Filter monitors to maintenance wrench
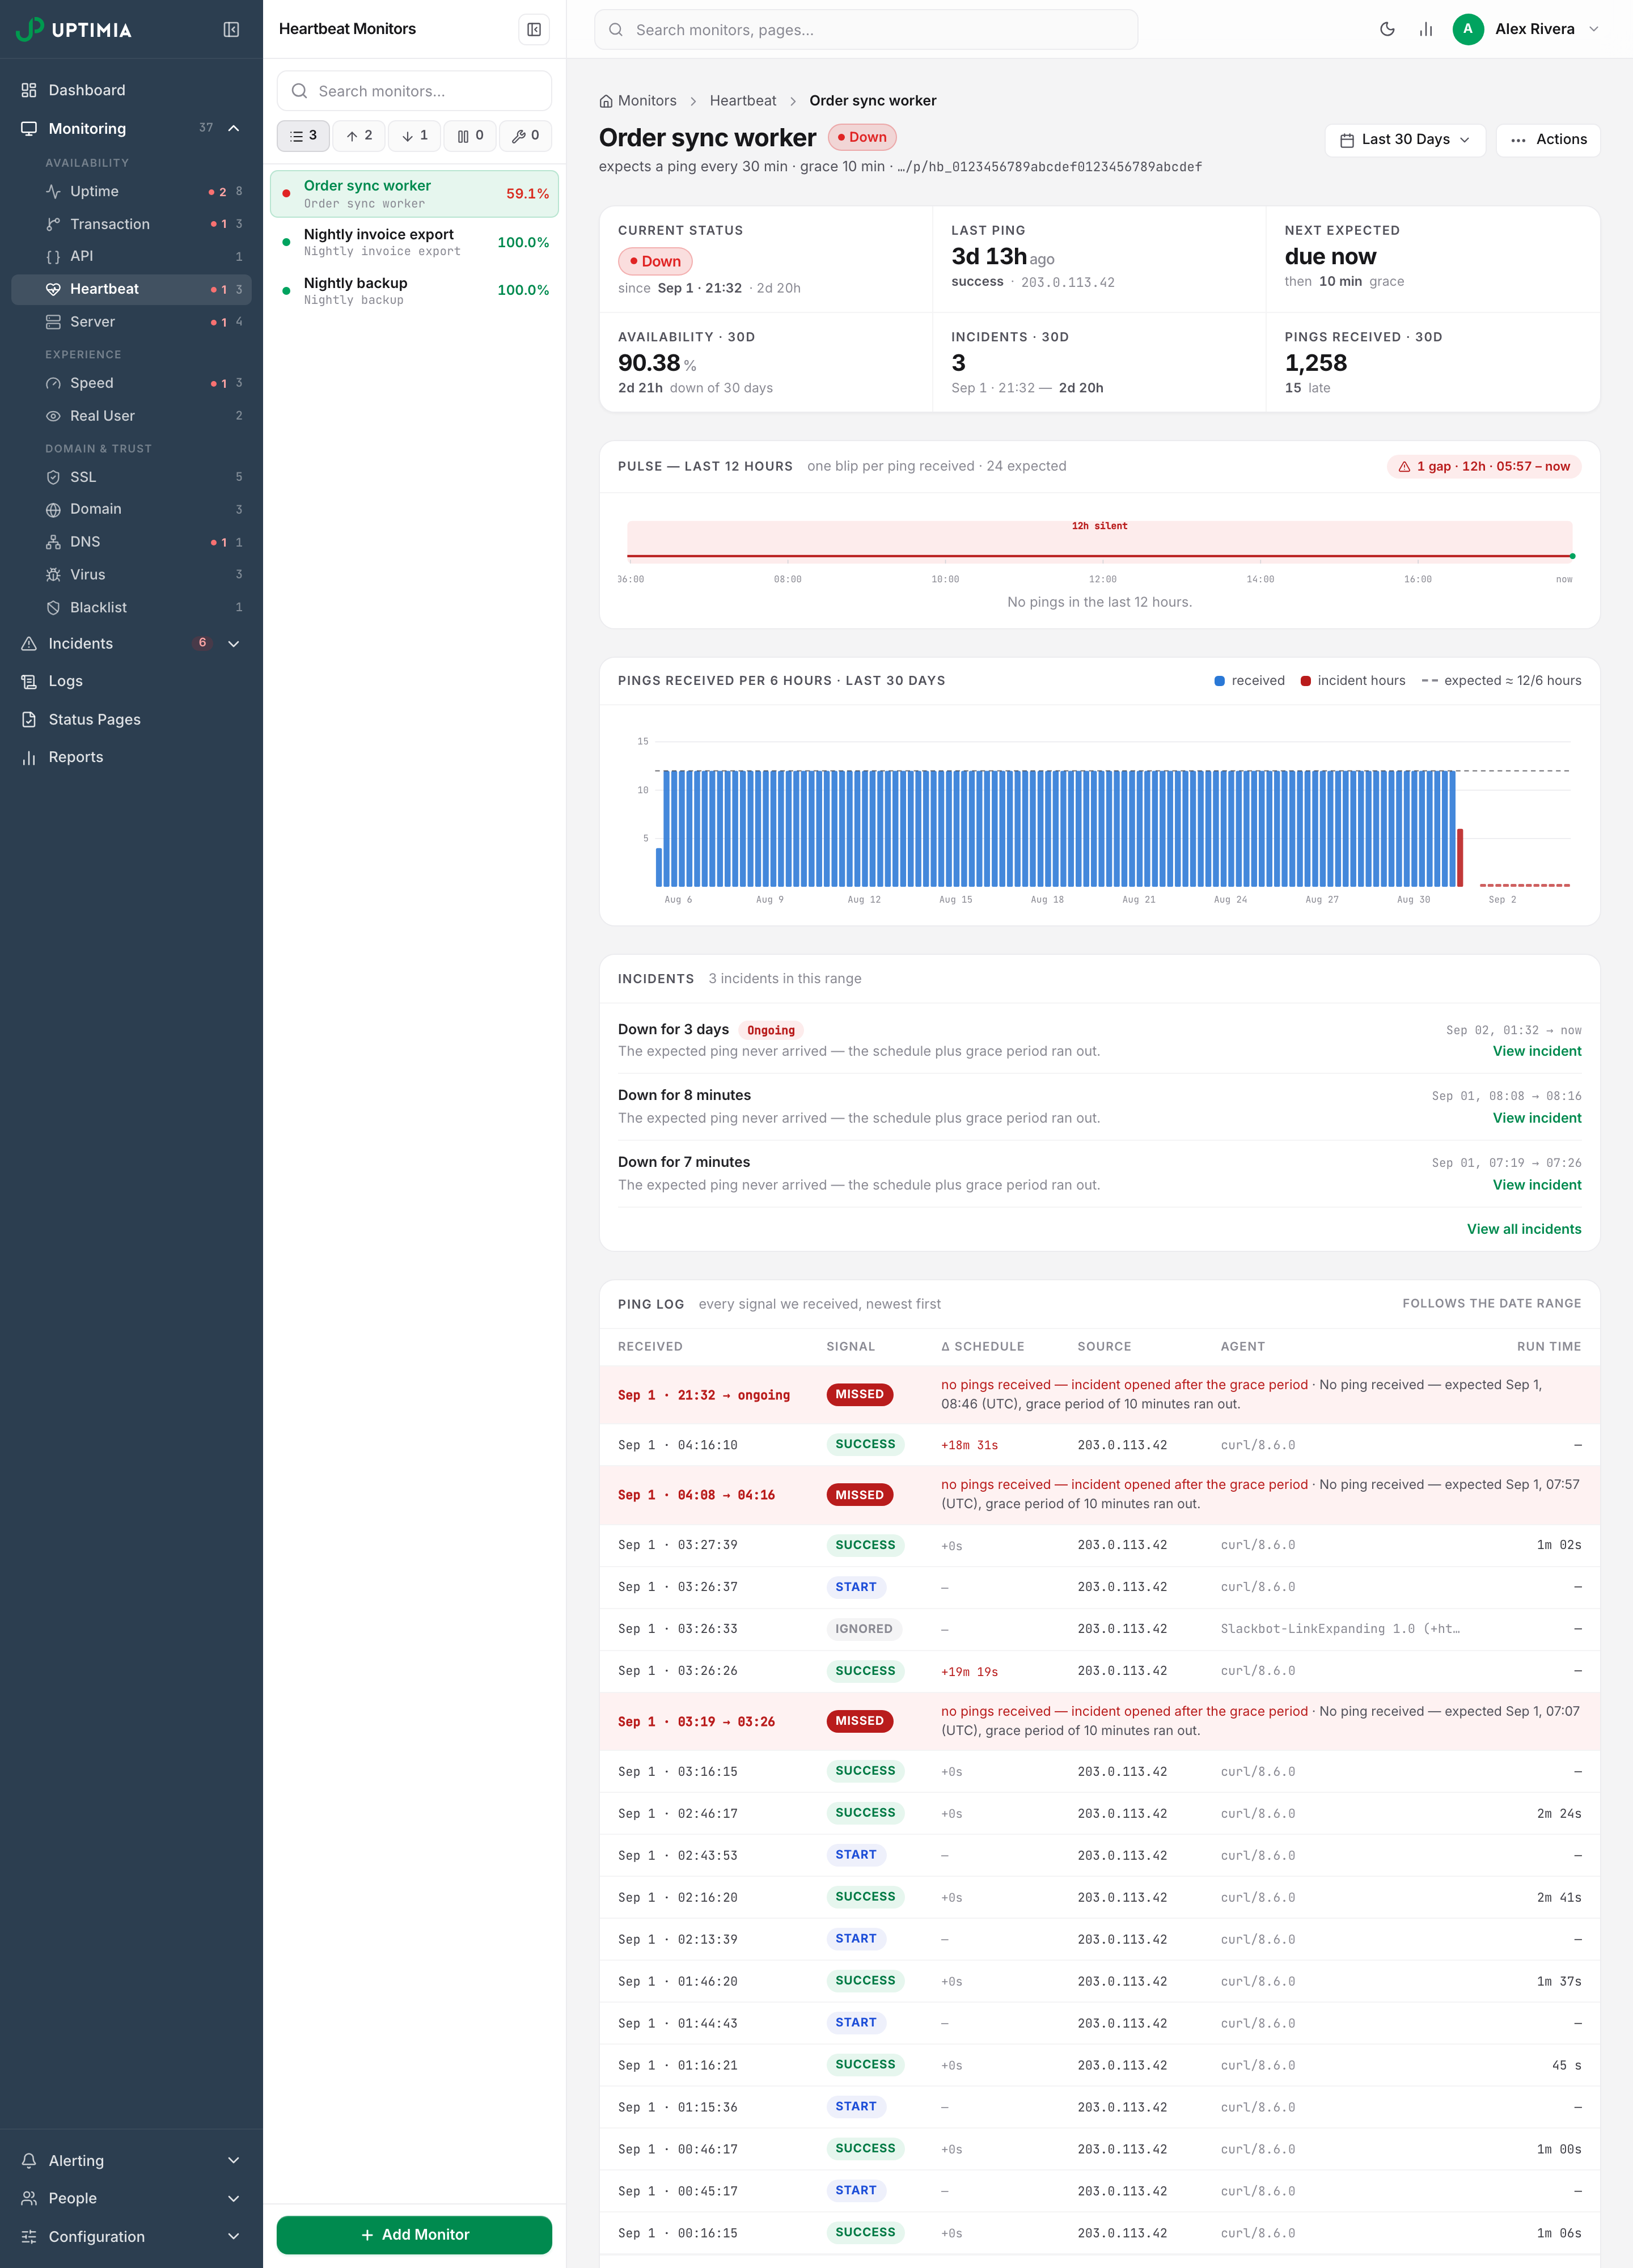The width and height of the screenshot is (1633, 2268). (x=526, y=136)
